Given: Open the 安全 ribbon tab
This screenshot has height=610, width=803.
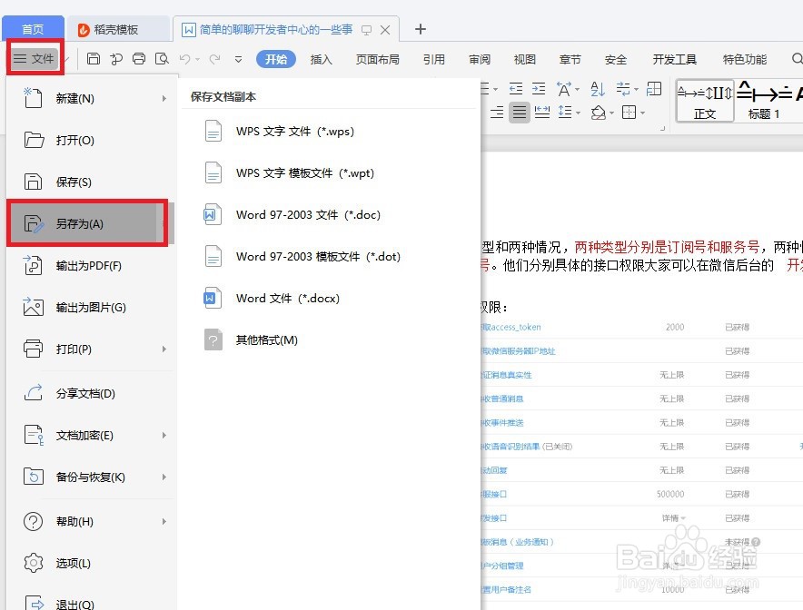Looking at the screenshot, I should pyautogui.click(x=616, y=59).
